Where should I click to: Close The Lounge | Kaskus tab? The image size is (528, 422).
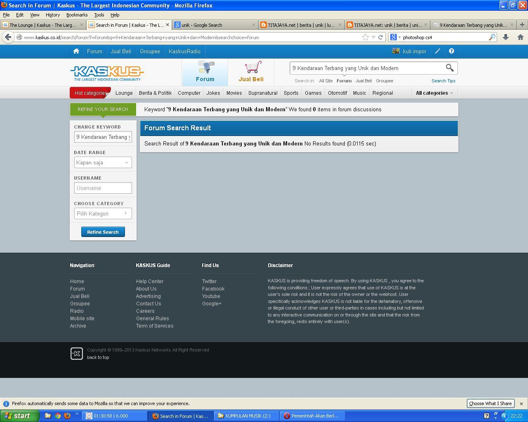[x=81, y=25]
